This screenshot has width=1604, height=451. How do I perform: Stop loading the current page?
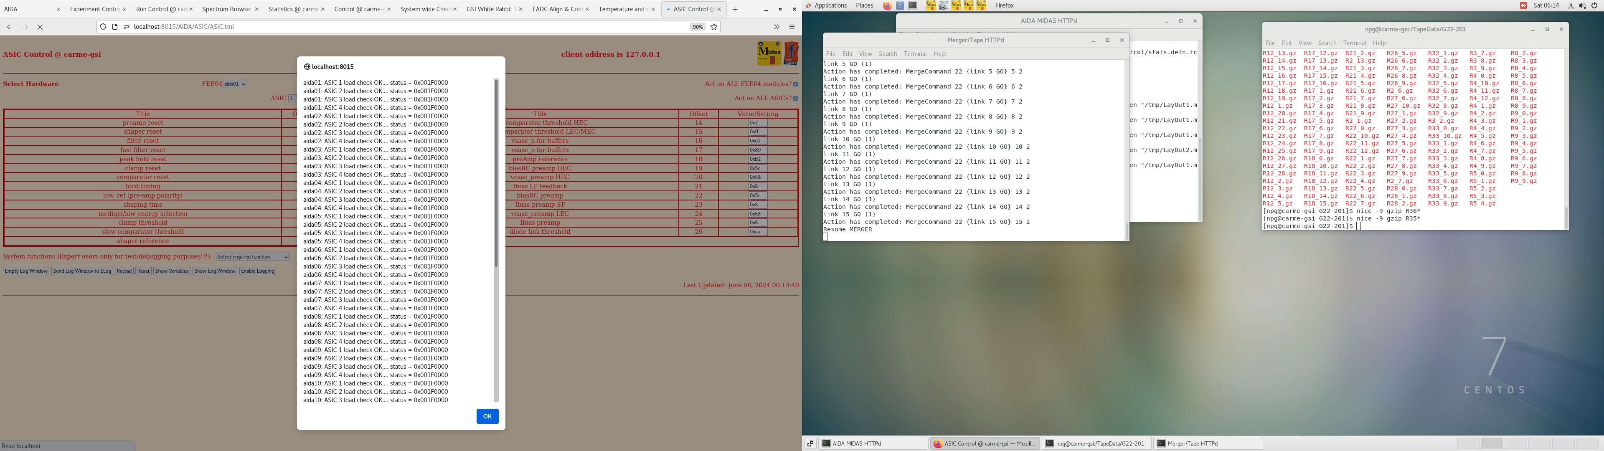tap(40, 27)
